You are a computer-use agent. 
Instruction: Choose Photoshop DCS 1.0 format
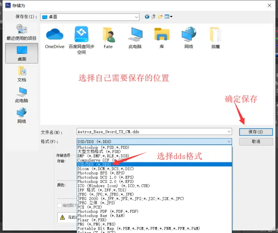154,177
